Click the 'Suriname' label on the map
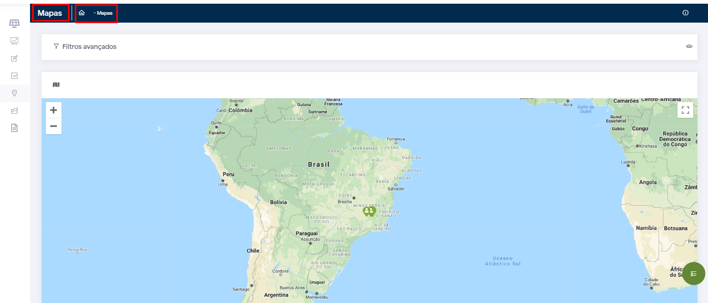The height and width of the screenshot is (303, 708). point(317,112)
